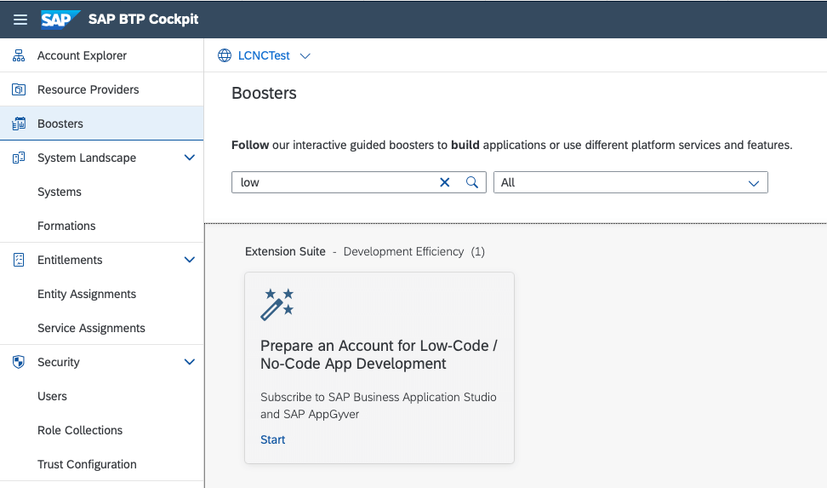Click the booster description mentioning SAP AppGyver

pos(378,405)
